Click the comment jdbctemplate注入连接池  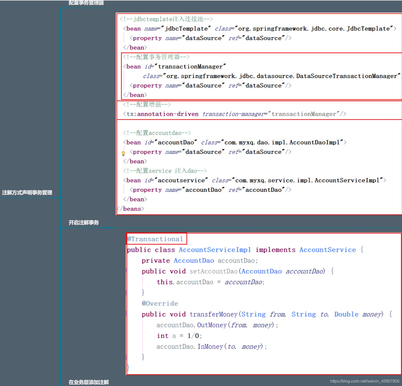(166, 19)
